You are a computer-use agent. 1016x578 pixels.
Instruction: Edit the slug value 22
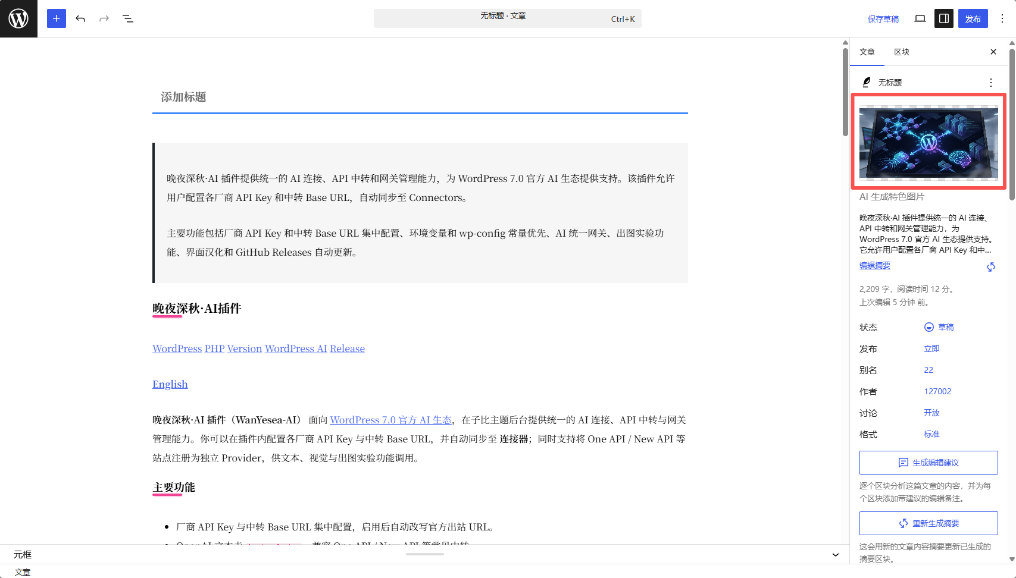929,370
